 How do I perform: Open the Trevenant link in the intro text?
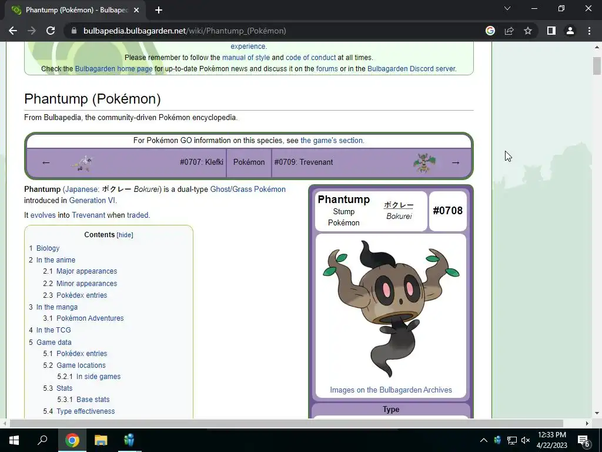(x=88, y=215)
